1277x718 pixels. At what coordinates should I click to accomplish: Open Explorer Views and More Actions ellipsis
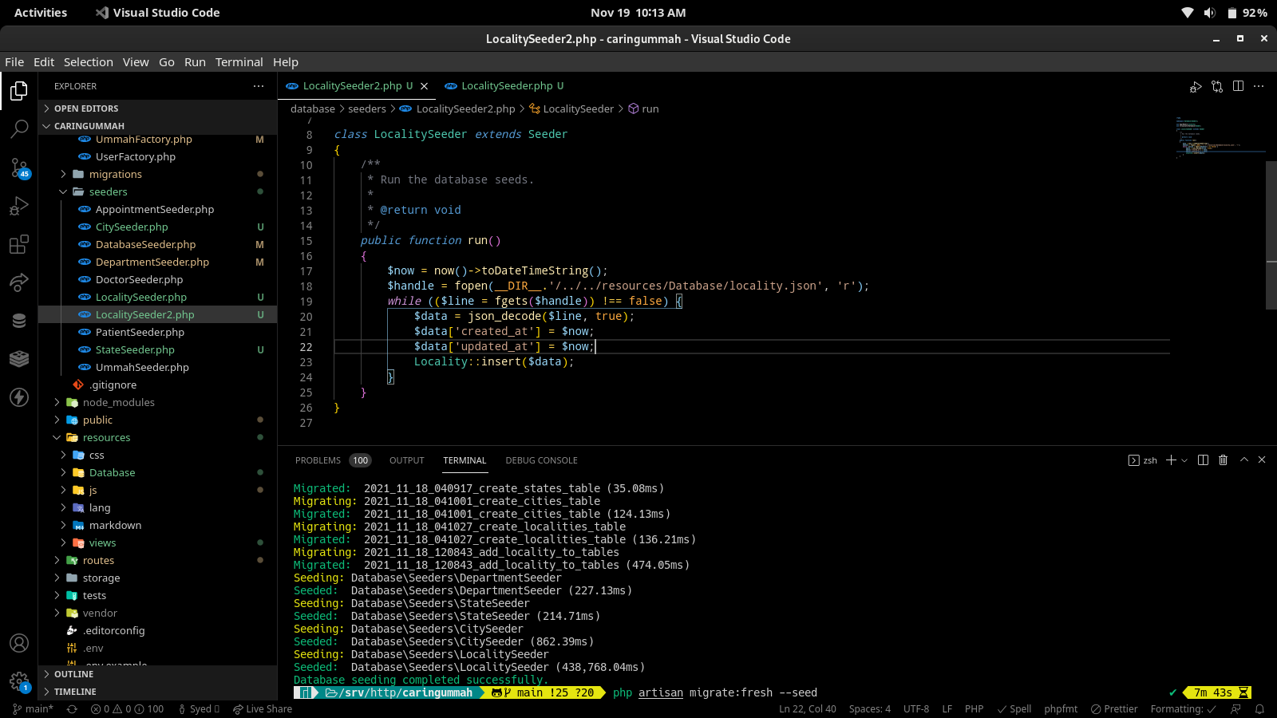tap(259, 86)
